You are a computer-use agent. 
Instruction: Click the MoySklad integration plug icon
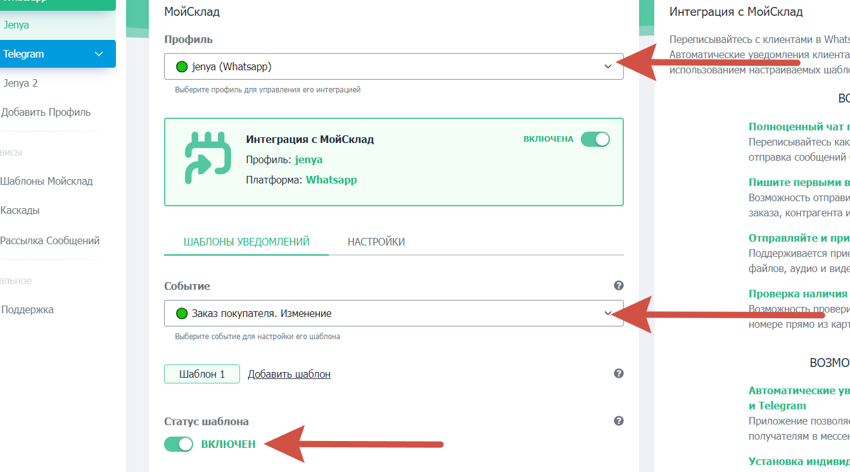click(x=204, y=158)
